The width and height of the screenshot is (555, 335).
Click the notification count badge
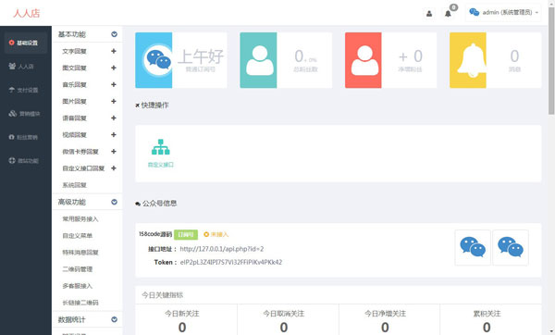pyautogui.click(x=454, y=7)
